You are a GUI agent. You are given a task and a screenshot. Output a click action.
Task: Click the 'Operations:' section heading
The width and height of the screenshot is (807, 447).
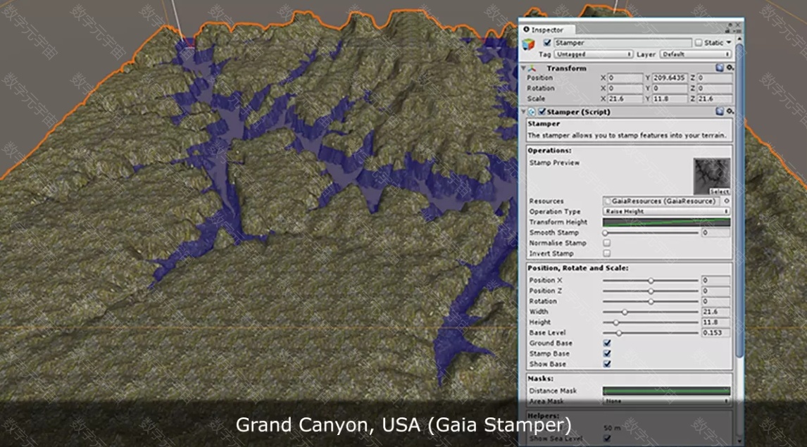[x=549, y=150]
